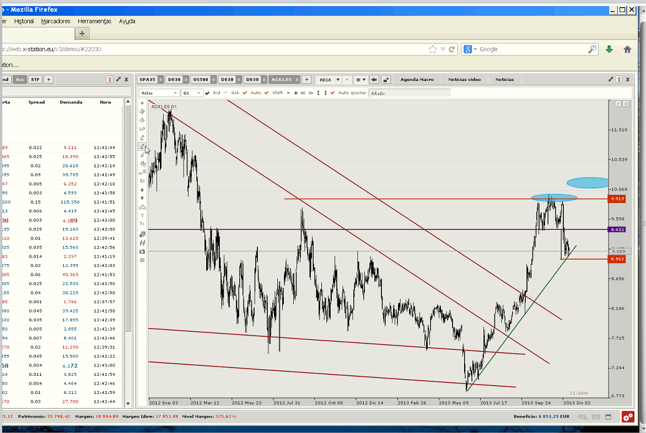The height and width of the screenshot is (433, 646).
Task: Click the down arrow of the quotes list scrollbar
Action: 128,404
